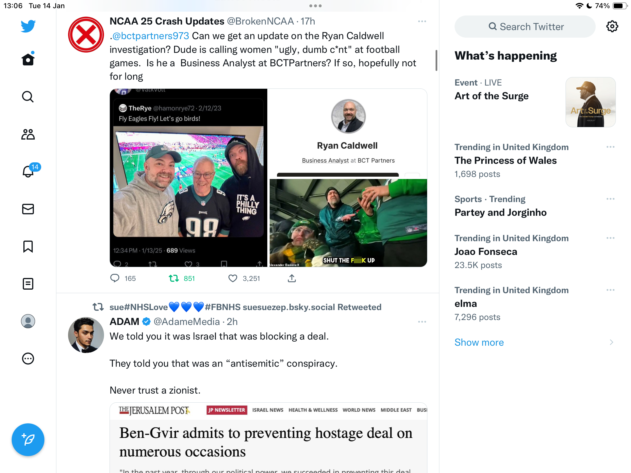Open the More circle menu in sidebar
The image size is (631, 473).
click(28, 359)
